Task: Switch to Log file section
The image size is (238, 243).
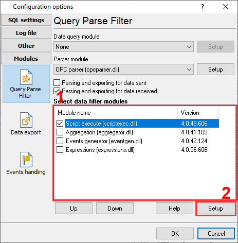Action: coord(26,33)
